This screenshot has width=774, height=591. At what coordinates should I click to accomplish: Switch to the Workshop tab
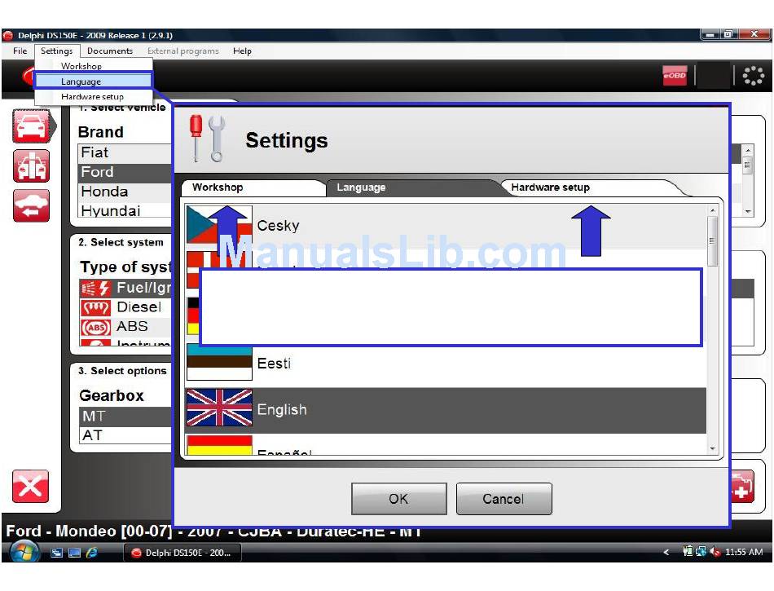pos(218,187)
